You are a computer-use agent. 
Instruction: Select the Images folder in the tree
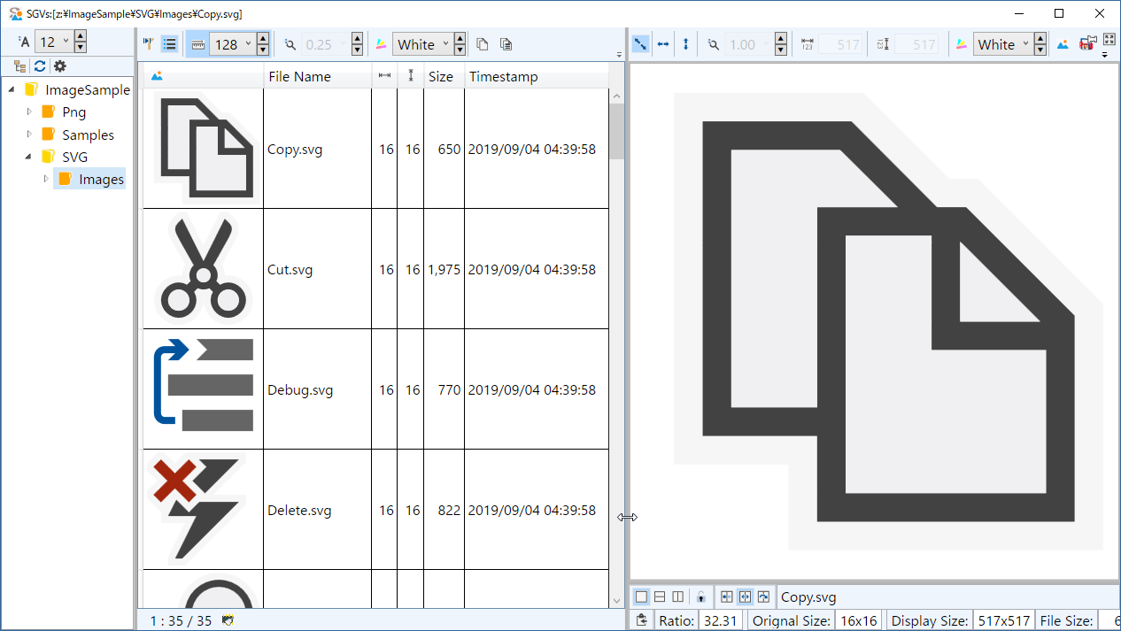click(90, 179)
